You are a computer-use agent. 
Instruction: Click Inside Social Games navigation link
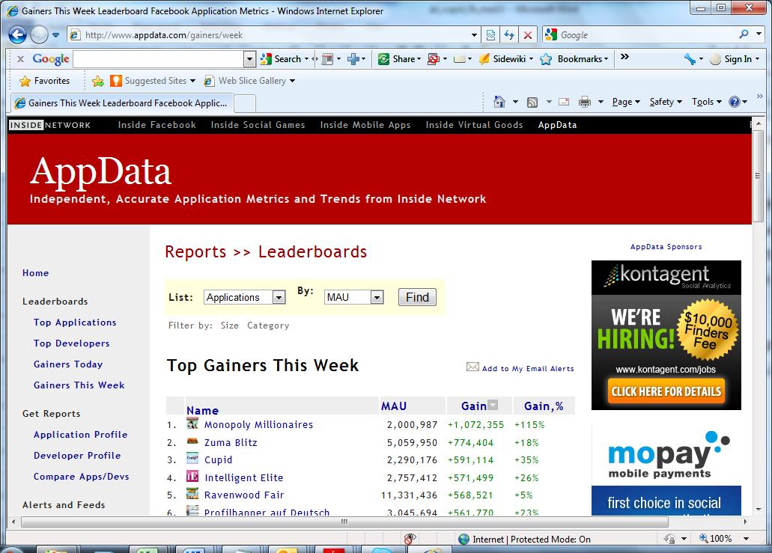(258, 125)
